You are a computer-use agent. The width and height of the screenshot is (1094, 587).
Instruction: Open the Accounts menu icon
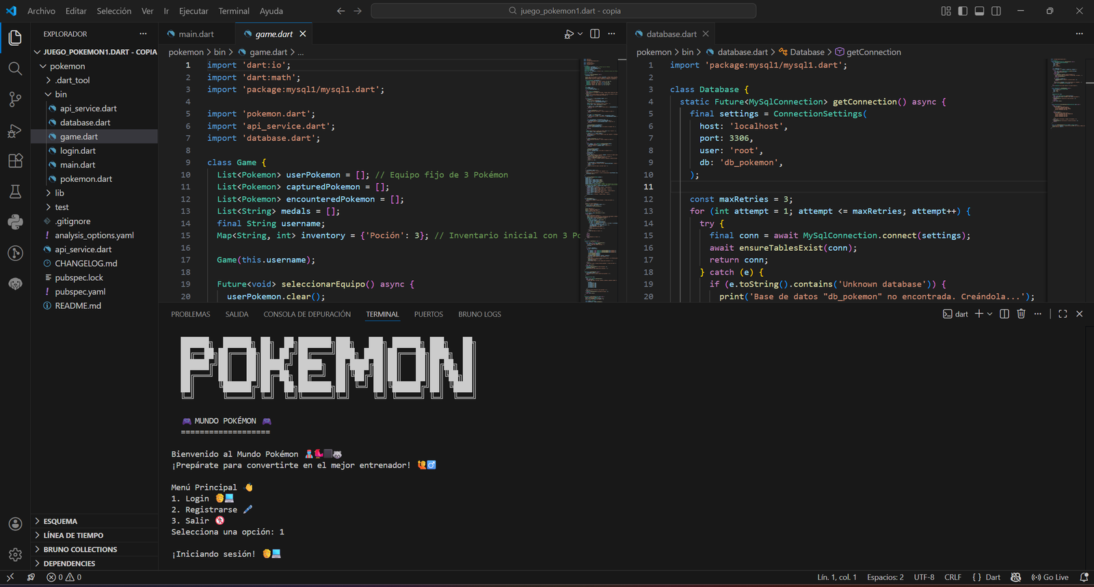click(15, 524)
